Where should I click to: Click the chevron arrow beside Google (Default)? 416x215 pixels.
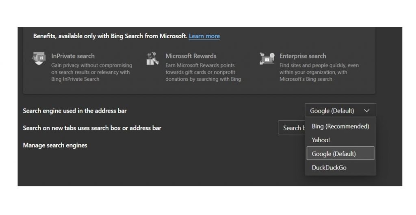[367, 111]
